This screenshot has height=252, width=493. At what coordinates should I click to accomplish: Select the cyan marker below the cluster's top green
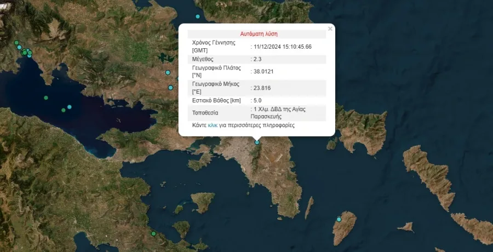click(19, 47)
